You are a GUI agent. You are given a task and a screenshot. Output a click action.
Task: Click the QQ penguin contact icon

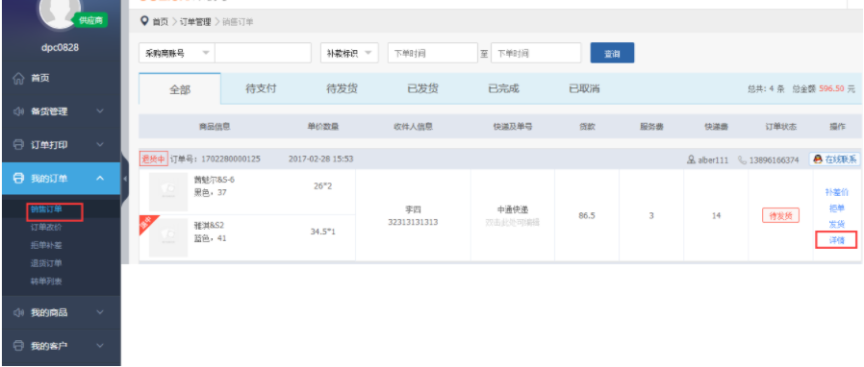(x=818, y=159)
